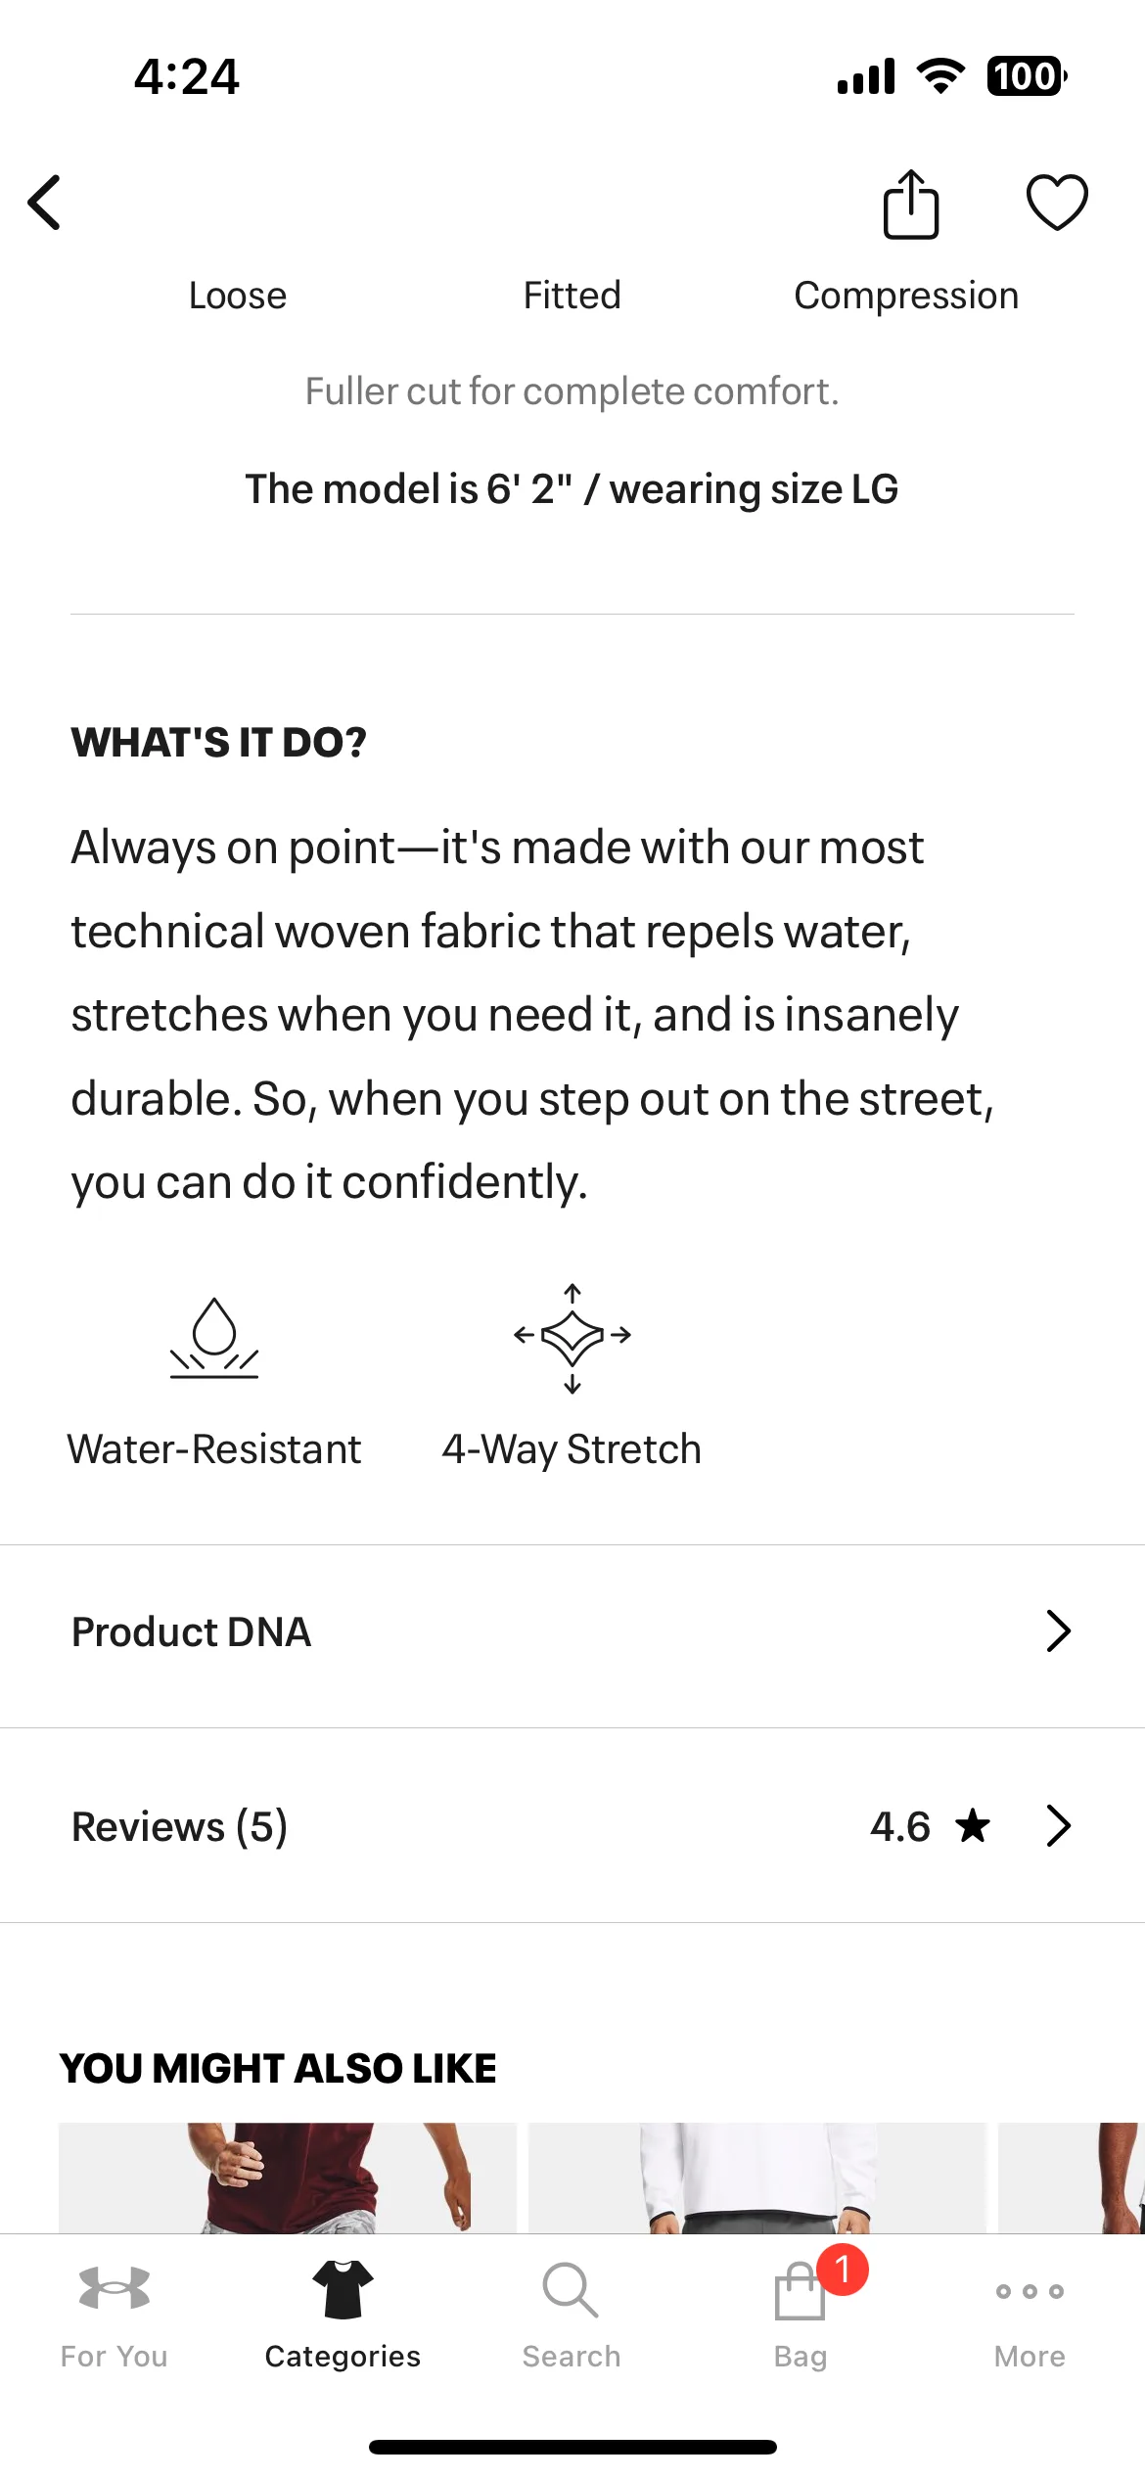
Task: Select the Loose fit option
Action: coord(238,296)
